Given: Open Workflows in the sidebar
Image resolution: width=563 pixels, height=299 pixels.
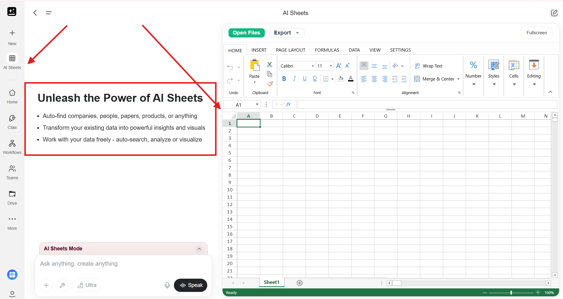Looking at the screenshot, I should coord(12,147).
